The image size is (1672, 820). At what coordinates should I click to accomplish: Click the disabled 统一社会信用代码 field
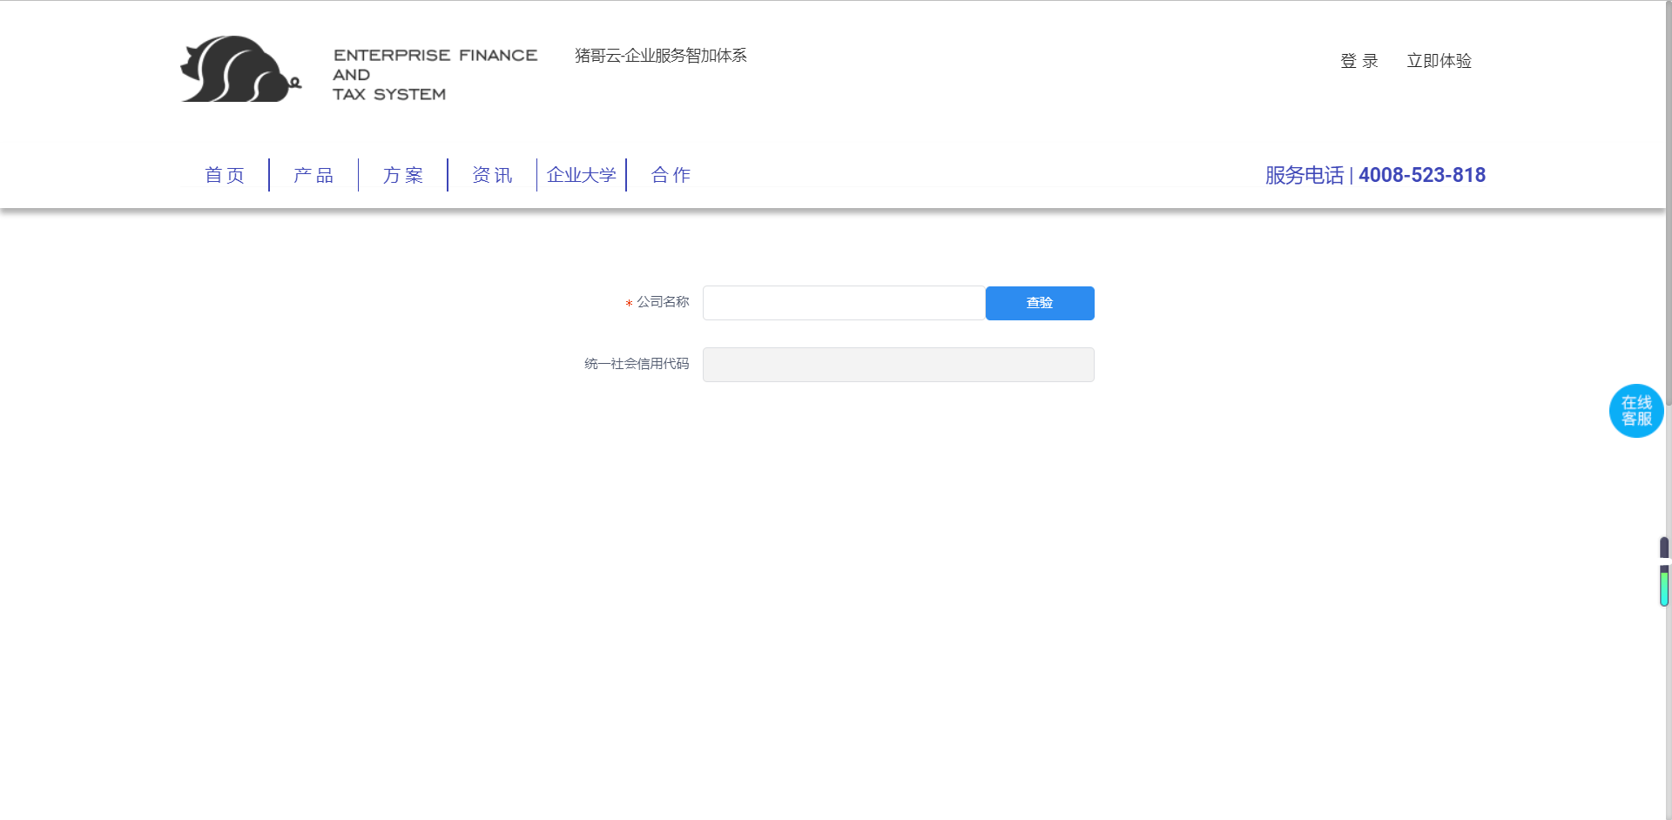(898, 364)
